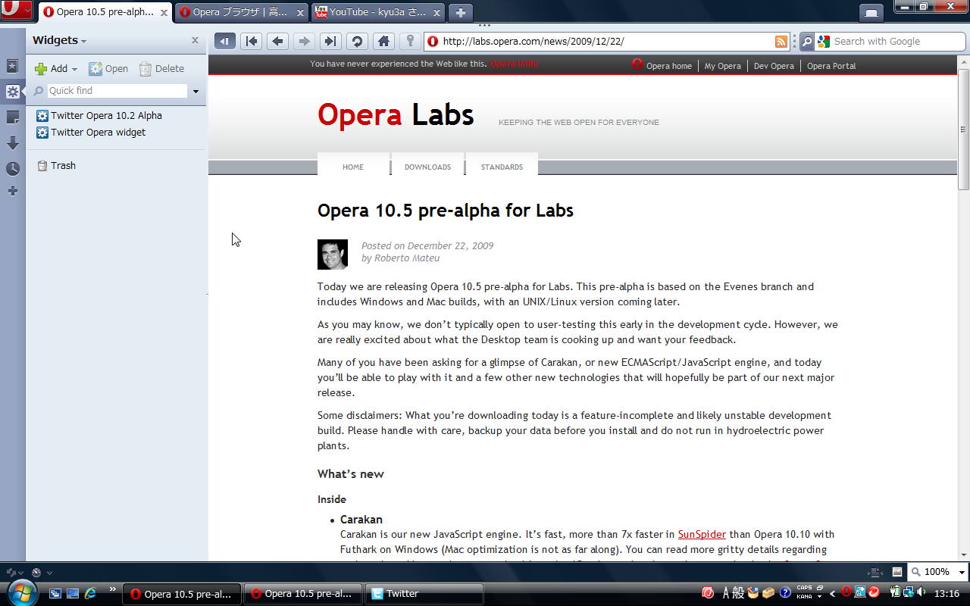970x606 pixels.
Task: Click the Opera Labs logo heading
Action: click(x=396, y=115)
